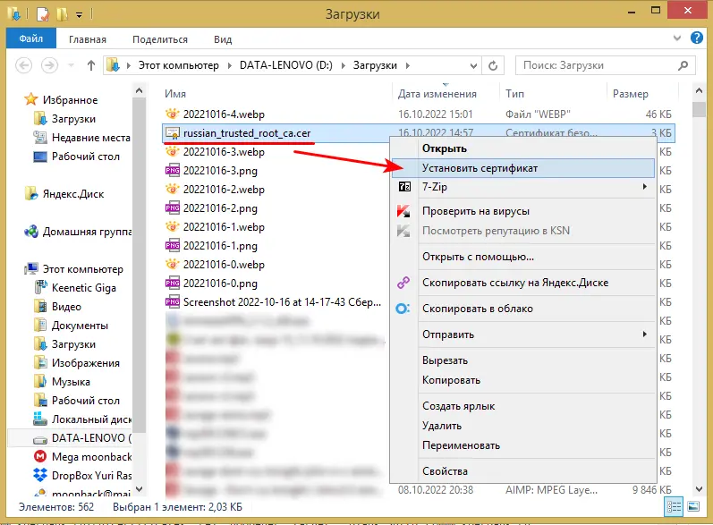Click the webp icon of 20221016-4.webp

173,114
